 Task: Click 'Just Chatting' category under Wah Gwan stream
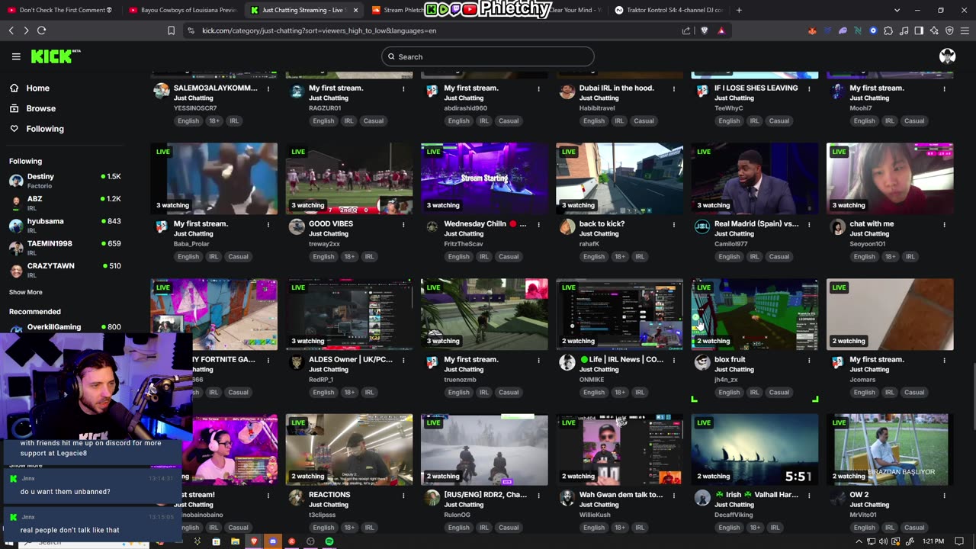tap(599, 505)
